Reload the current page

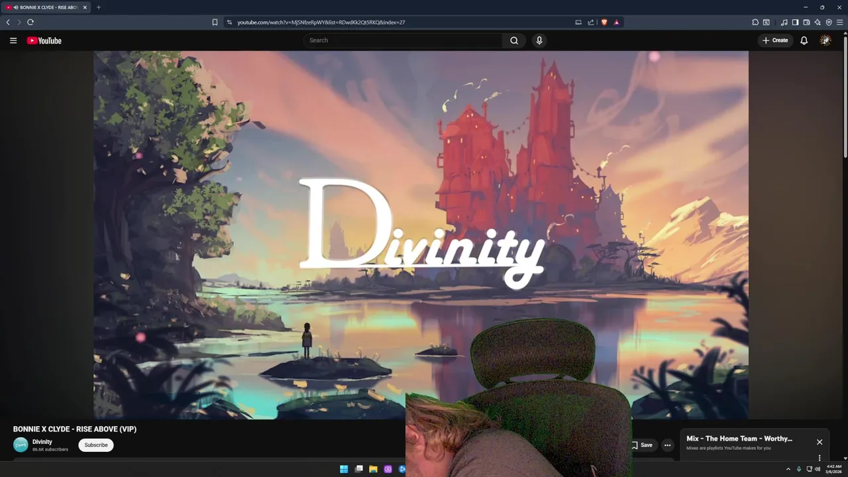click(x=30, y=22)
